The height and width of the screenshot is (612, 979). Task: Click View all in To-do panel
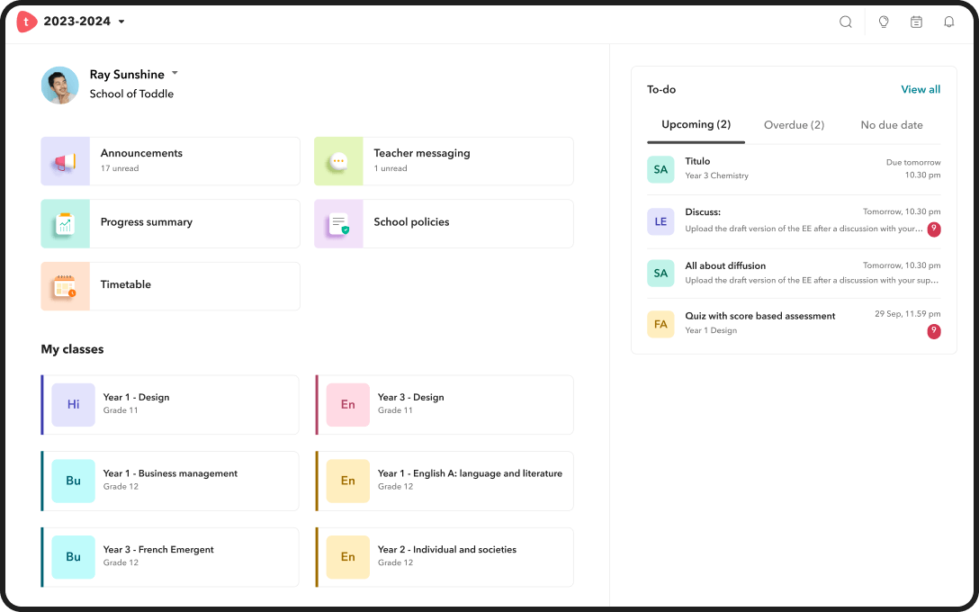click(x=921, y=89)
